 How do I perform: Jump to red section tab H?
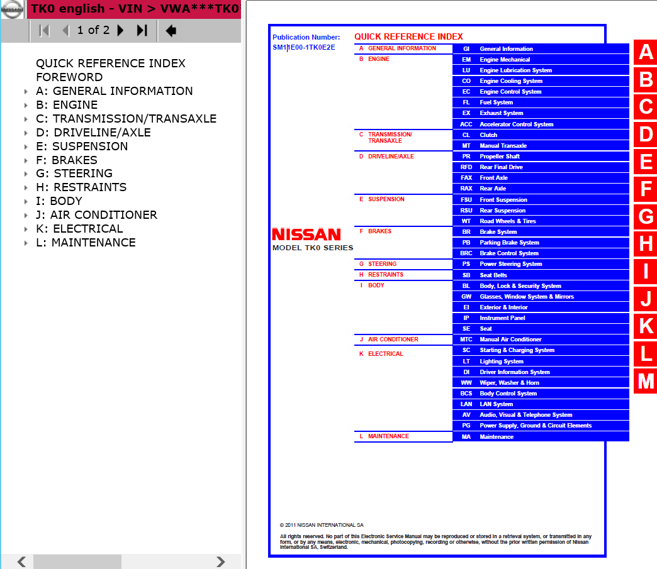pos(645,244)
